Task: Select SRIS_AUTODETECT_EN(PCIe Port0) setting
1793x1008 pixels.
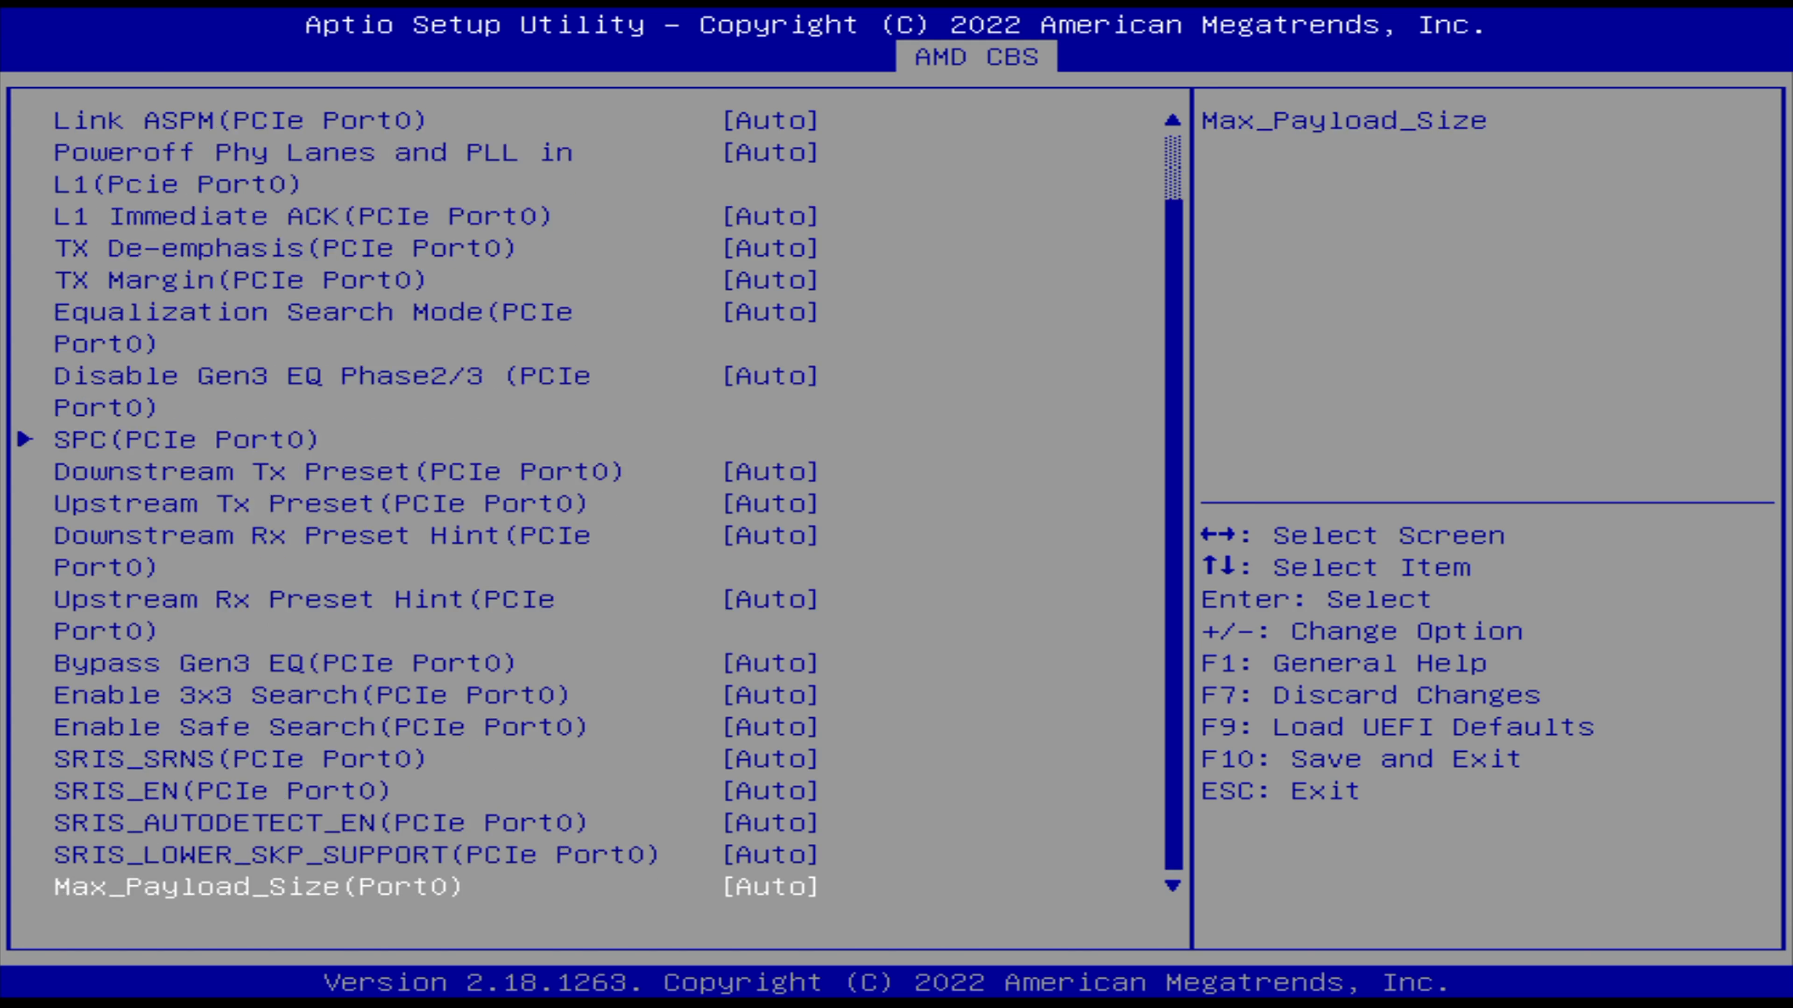Action: (321, 823)
